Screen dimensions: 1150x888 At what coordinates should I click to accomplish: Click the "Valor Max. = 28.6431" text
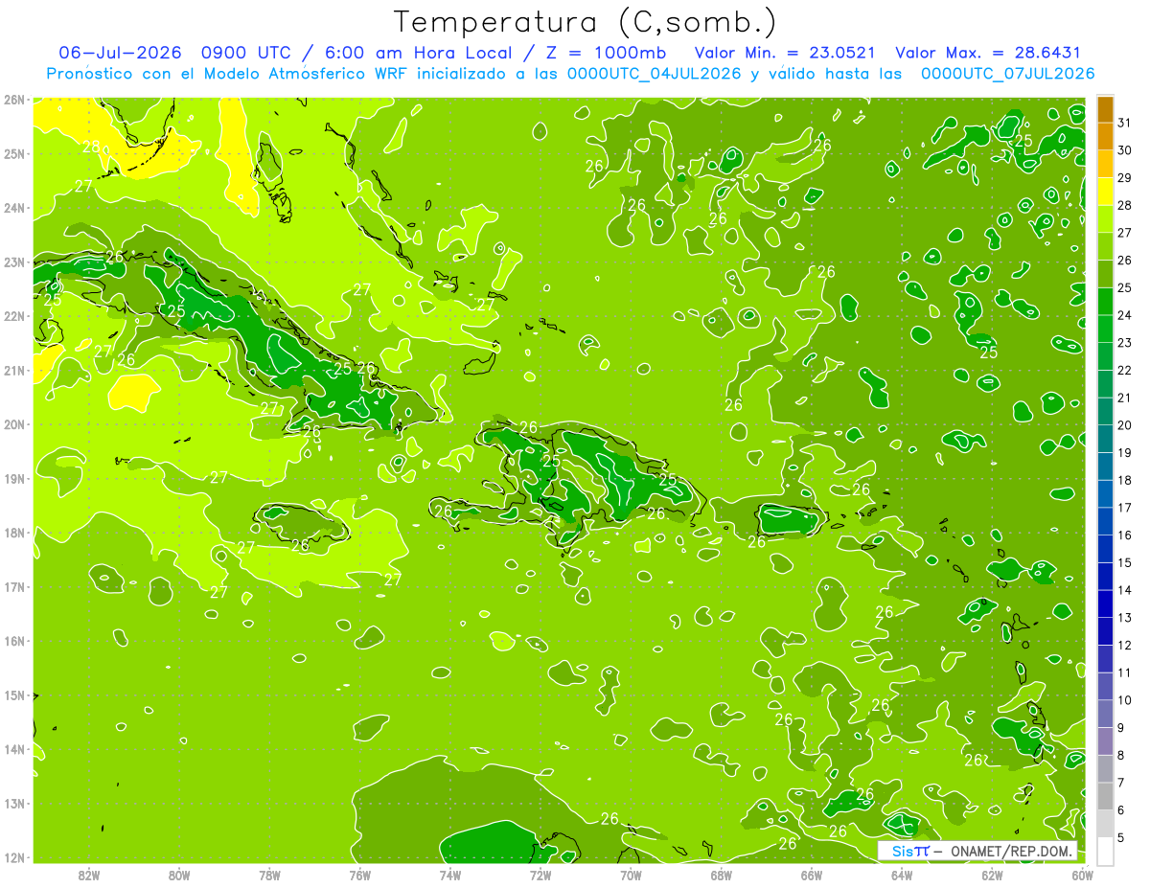pyautogui.click(x=987, y=53)
